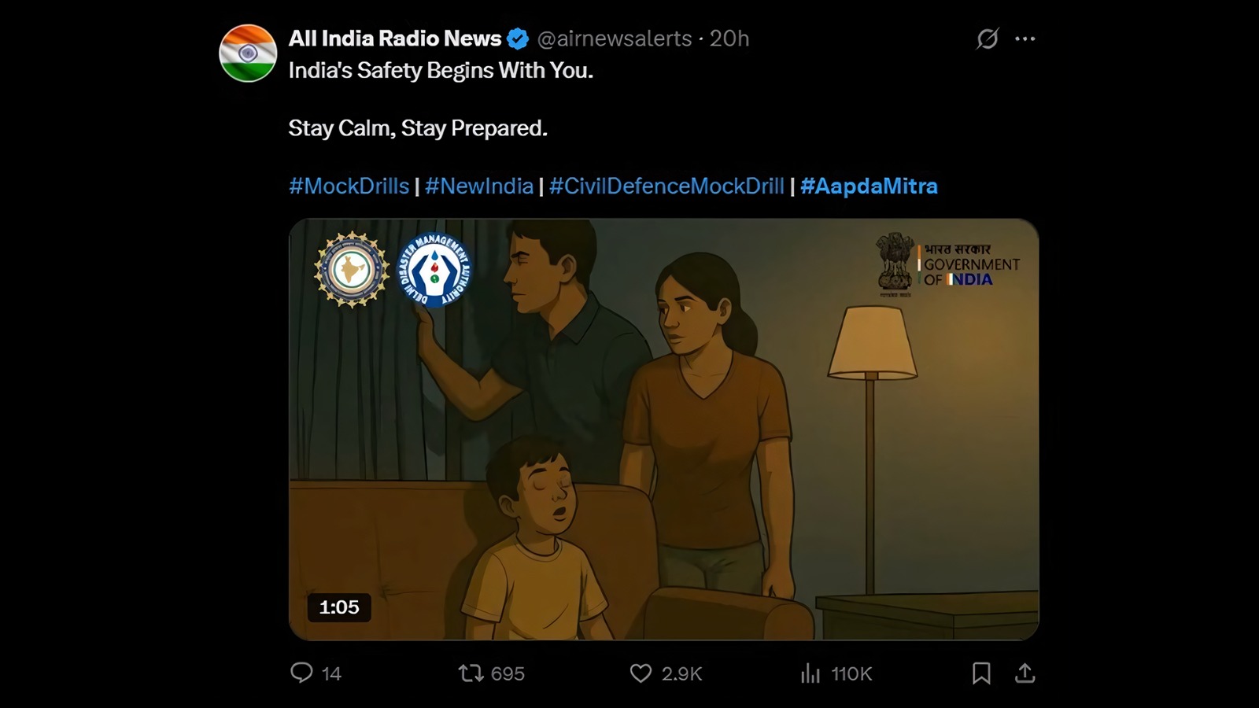Like the post with heart icon
This screenshot has height=708, width=1259.
point(641,673)
